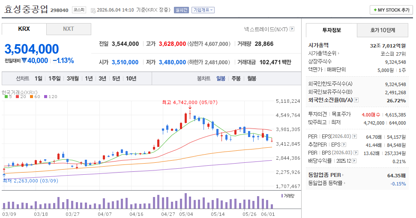This screenshot has height=218, width=416.
Task: Select 1년 line chart period
Action: 89,78
